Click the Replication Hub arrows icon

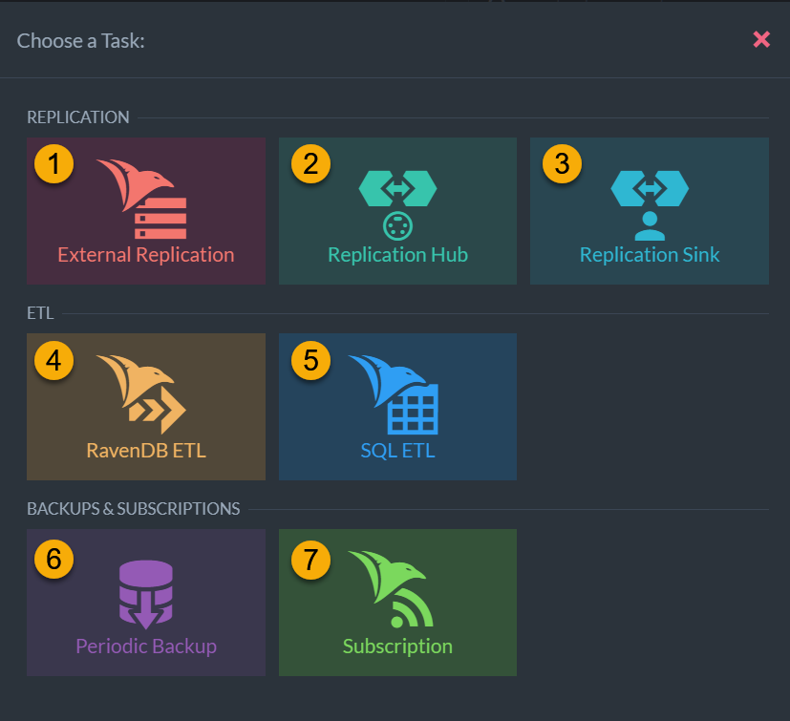pos(397,188)
